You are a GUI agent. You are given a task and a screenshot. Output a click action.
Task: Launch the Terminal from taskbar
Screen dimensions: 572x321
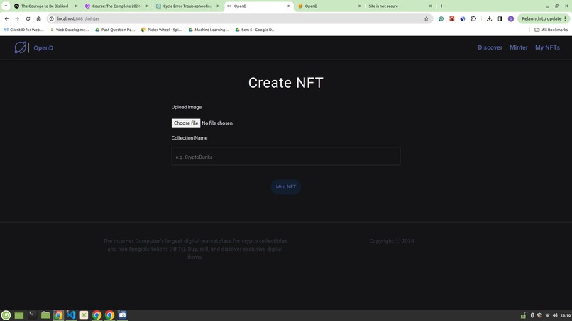33,315
